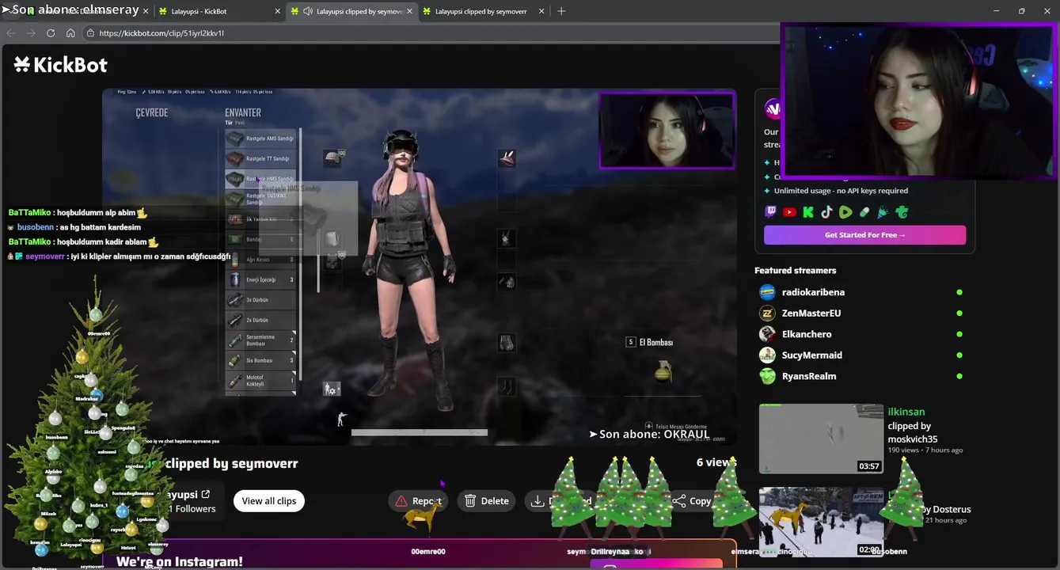
Task: Click the green Trovo platform icon
Action: [902, 212]
